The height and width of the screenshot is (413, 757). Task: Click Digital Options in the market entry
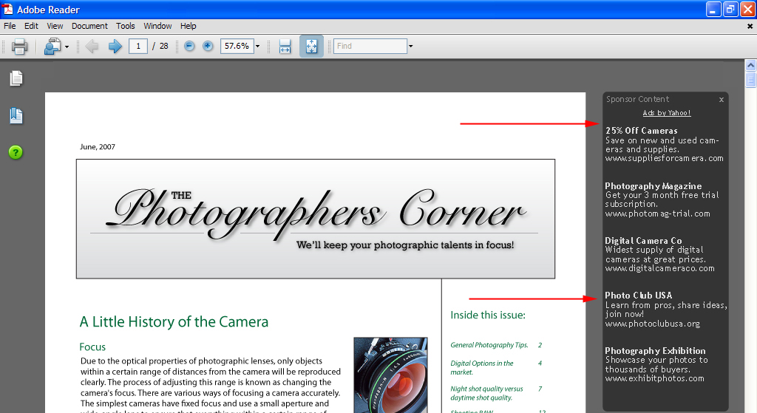coord(482,368)
